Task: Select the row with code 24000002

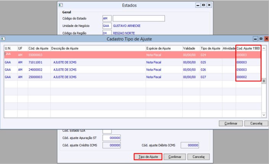Action: click(x=133, y=70)
